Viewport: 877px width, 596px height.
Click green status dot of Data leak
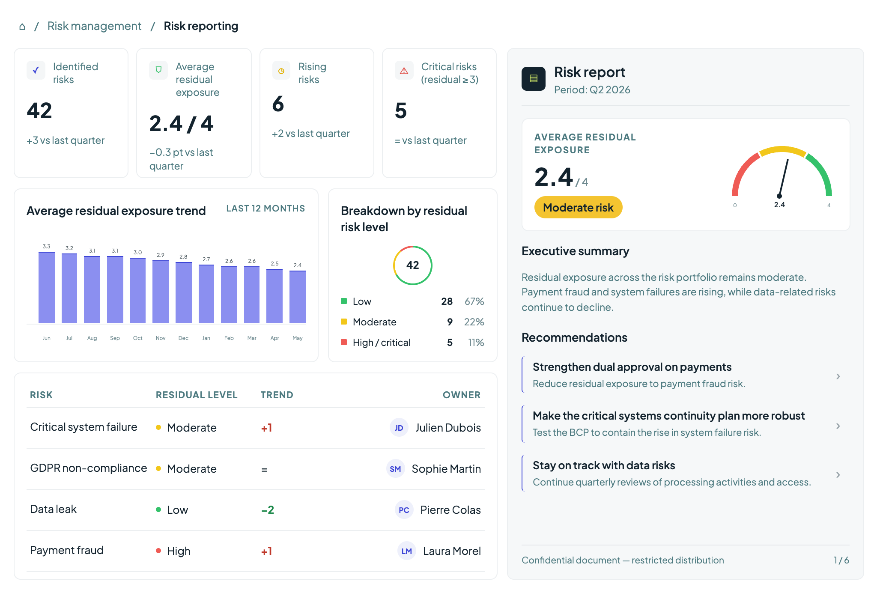[x=158, y=510]
